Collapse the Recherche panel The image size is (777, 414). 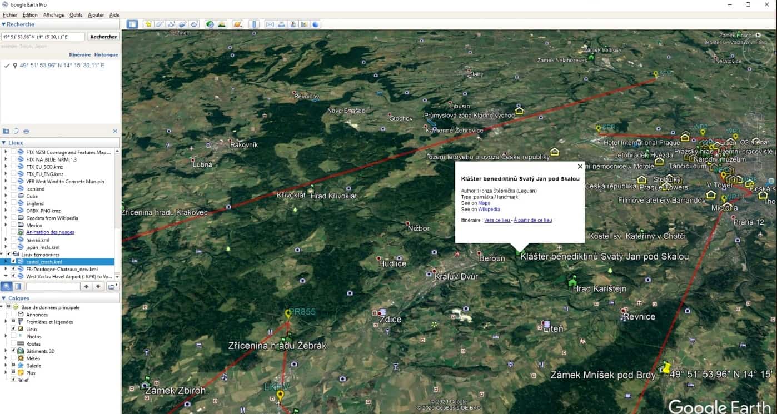(x=4, y=24)
